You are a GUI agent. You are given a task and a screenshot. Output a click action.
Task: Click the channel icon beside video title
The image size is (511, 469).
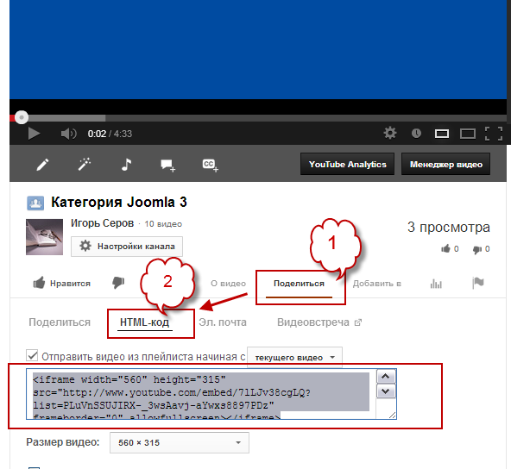click(35, 203)
